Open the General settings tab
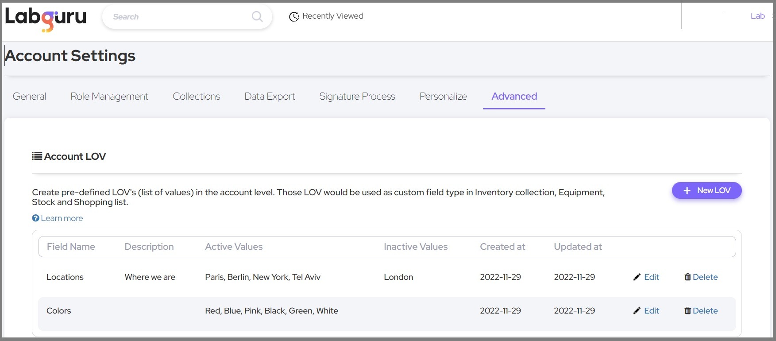The image size is (776, 341). [x=29, y=97]
